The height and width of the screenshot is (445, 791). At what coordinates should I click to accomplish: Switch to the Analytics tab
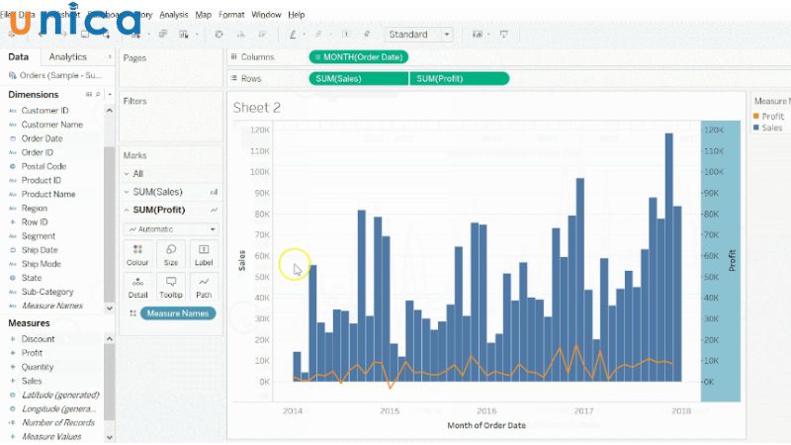68,57
